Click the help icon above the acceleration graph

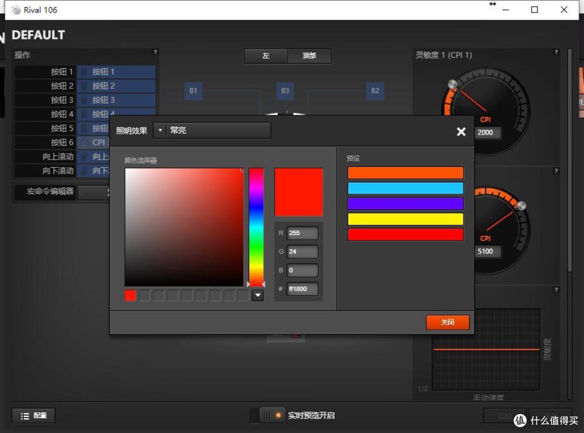pos(556,290)
